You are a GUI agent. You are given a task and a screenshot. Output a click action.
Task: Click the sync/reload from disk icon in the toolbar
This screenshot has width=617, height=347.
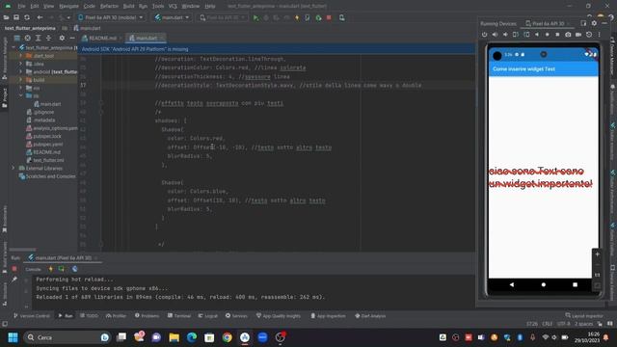27,17
